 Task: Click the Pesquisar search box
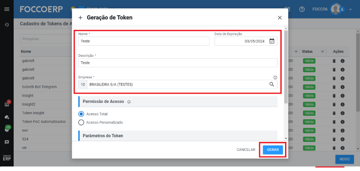(46, 39)
